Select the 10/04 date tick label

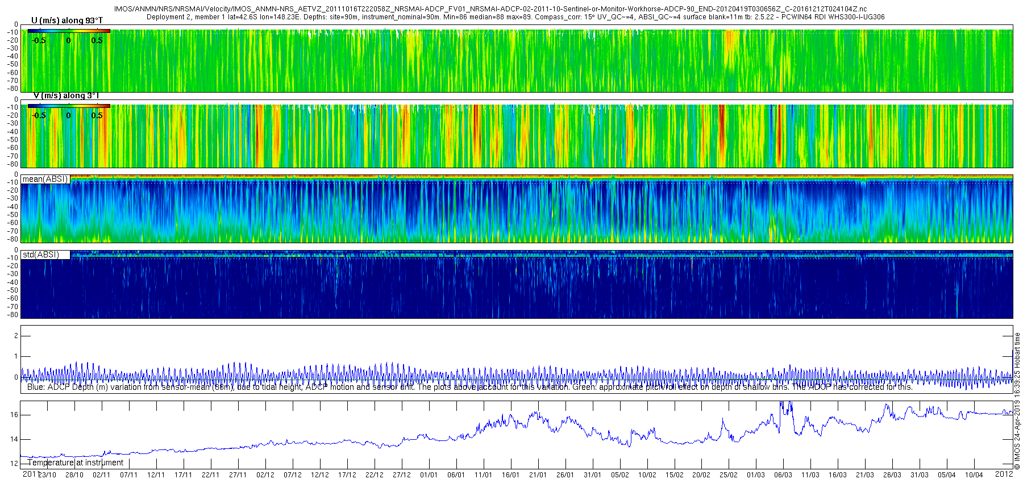coord(974,475)
